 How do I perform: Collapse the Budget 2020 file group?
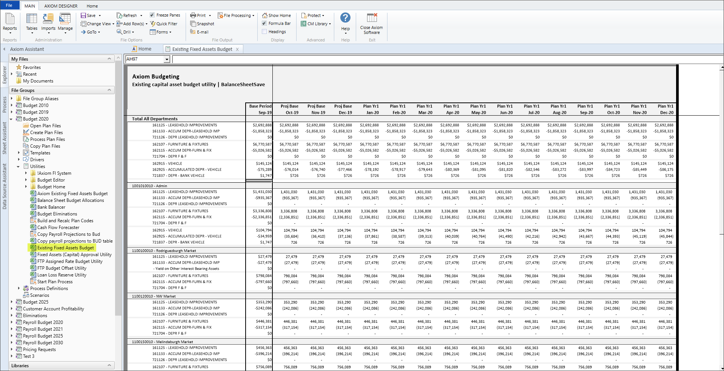pyautogui.click(x=11, y=119)
